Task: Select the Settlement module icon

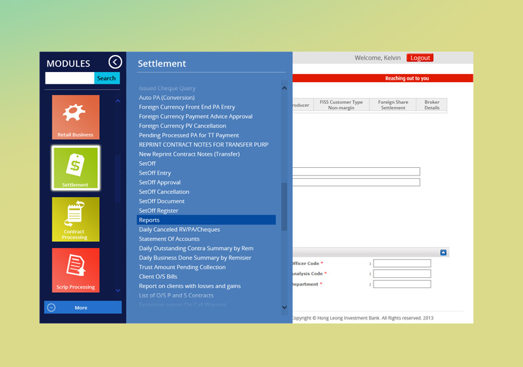Action: point(75,168)
